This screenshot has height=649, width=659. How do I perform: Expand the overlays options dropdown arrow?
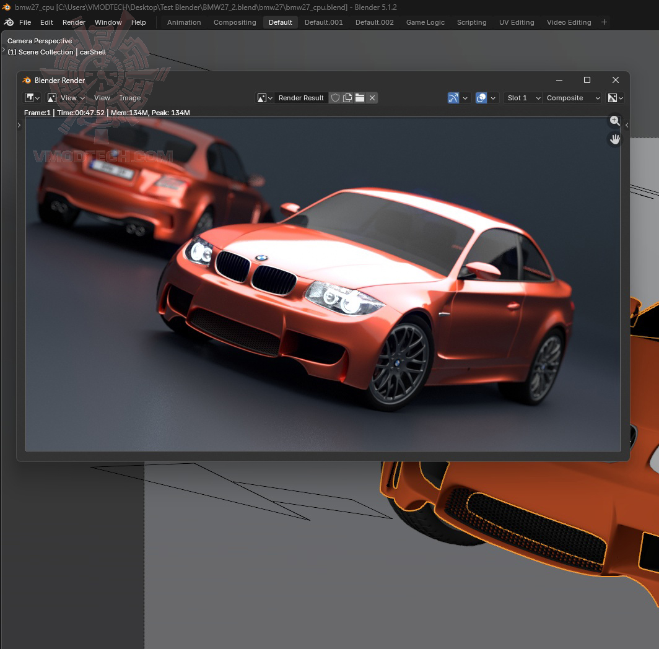(493, 98)
